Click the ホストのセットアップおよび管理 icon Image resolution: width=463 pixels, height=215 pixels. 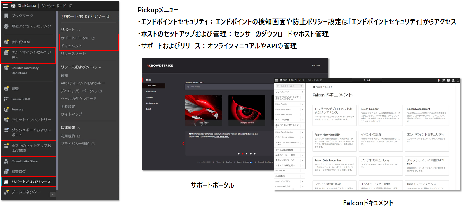(x=6, y=145)
